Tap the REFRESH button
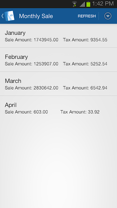Image resolution: width=117 pixels, height=208 pixels. coord(87,16)
